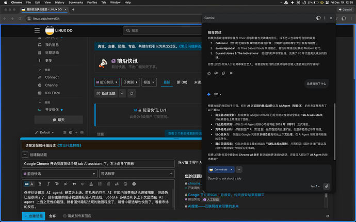The width and height of the screenshot is (356, 222).
Task: Insert a hyperlink in composer
Action: [x=66, y=184]
